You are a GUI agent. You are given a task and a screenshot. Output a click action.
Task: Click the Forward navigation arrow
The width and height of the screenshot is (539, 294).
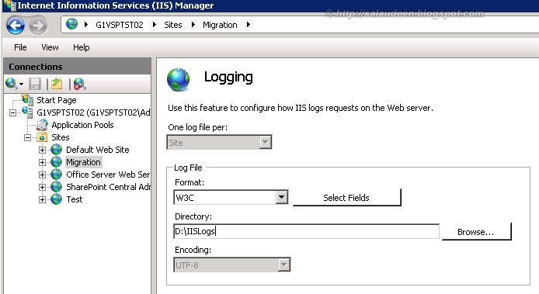(37, 25)
